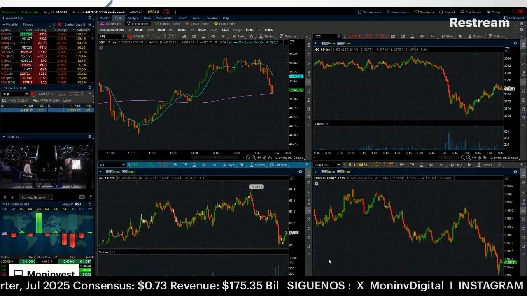The height and width of the screenshot is (296, 527).
Task: Collapse the FX Currency Map section
Action: point(3,204)
